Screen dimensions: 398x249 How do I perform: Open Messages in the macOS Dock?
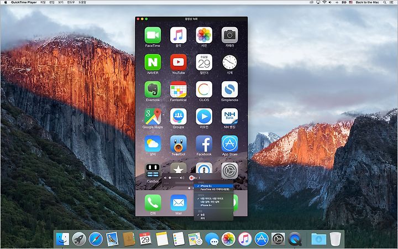(x=212, y=239)
